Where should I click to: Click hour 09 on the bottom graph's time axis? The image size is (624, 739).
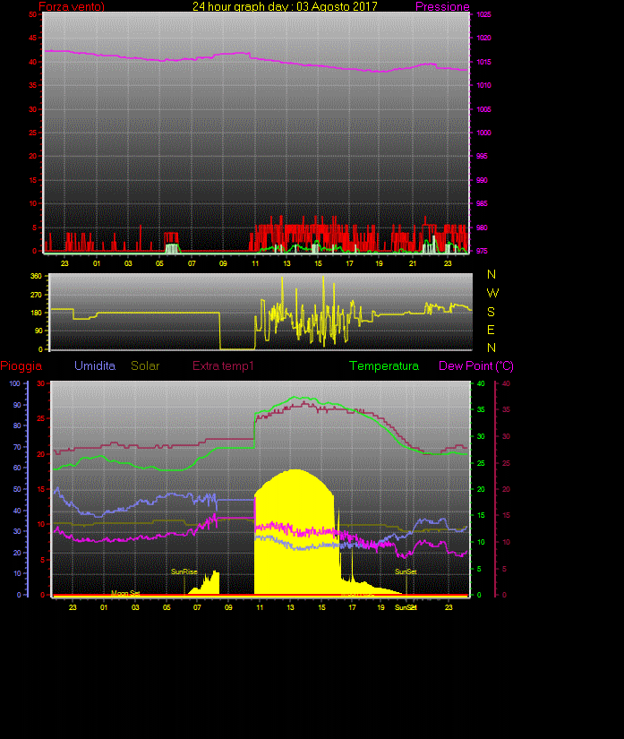point(228,607)
